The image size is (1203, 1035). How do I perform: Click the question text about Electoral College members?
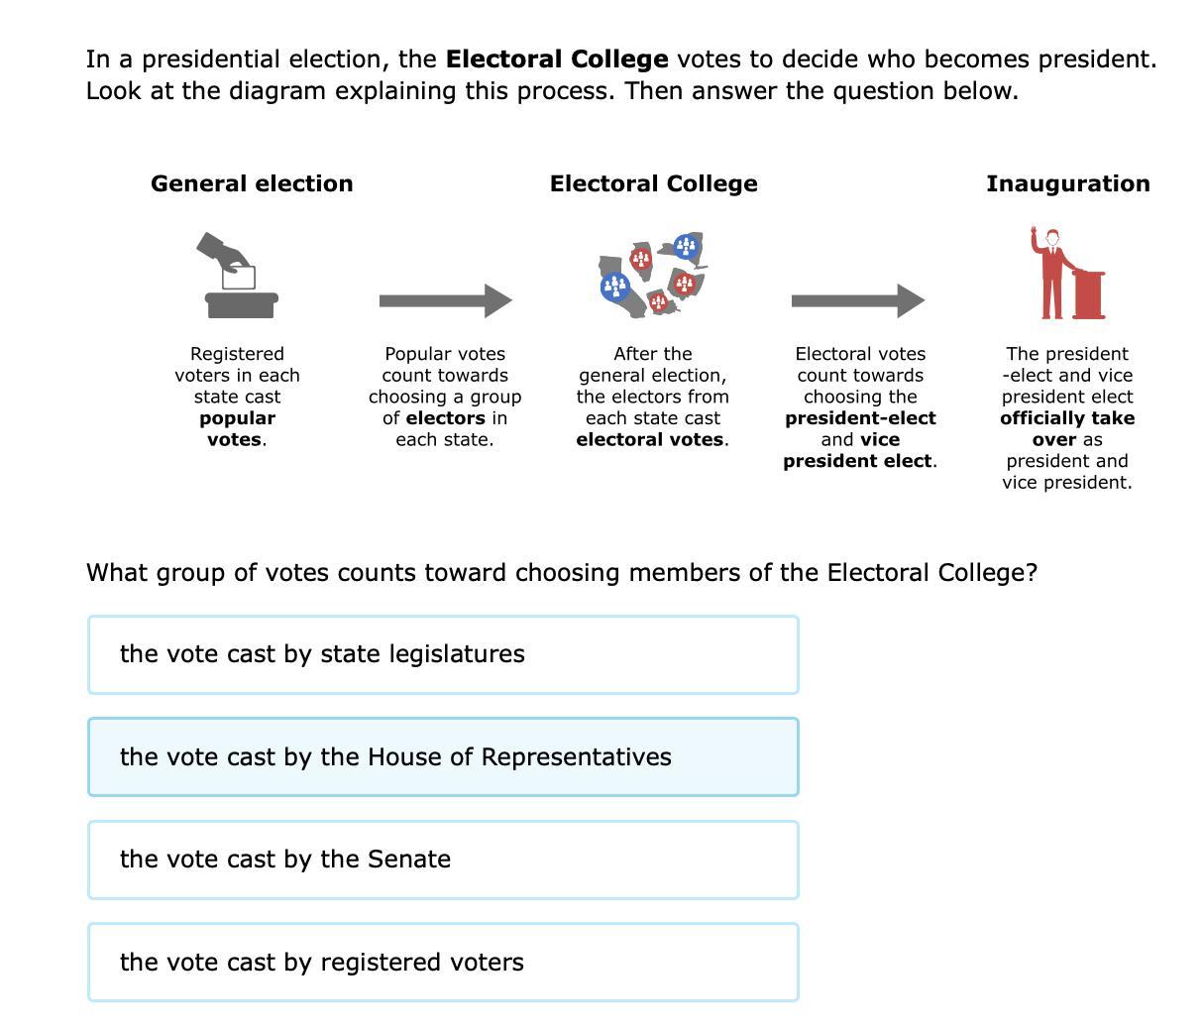[x=561, y=573]
